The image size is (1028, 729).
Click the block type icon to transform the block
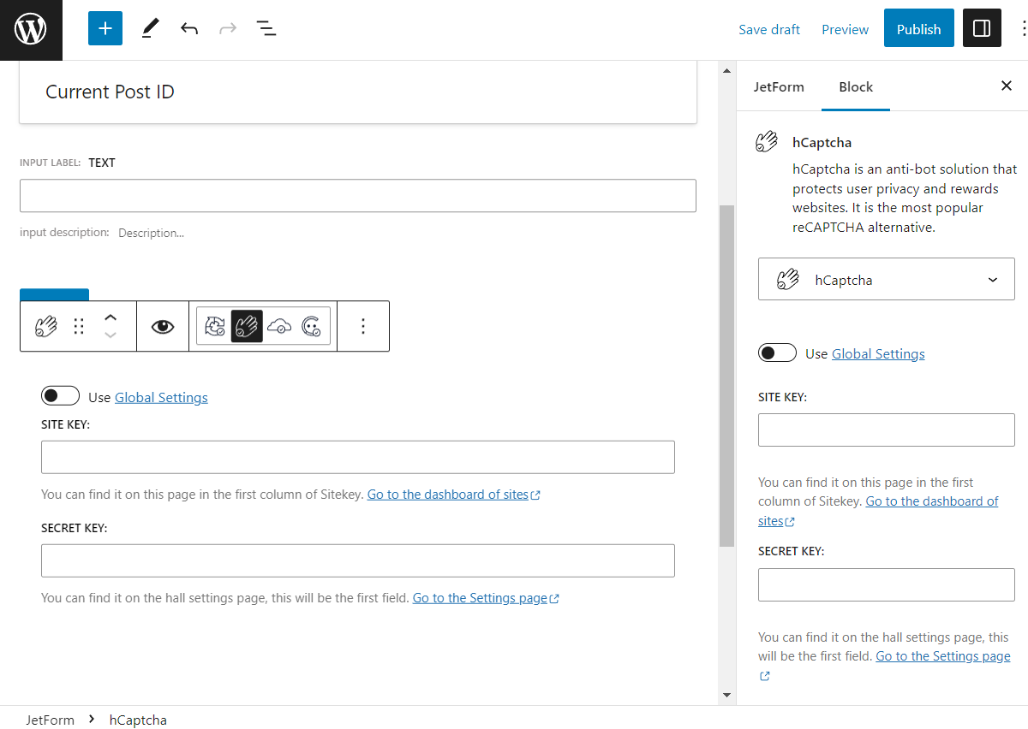(44, 326)
